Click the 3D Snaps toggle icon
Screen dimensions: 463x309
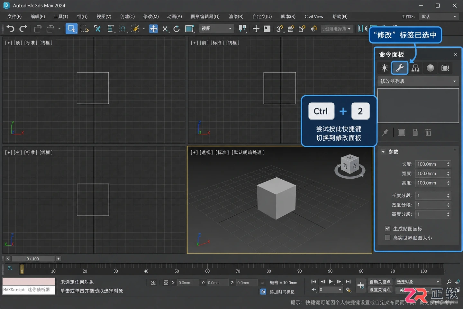[279, 29]
